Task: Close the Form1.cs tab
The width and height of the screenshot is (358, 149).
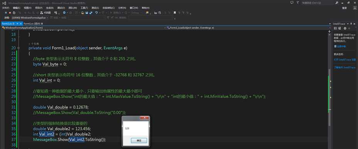Action: [20, 24]
